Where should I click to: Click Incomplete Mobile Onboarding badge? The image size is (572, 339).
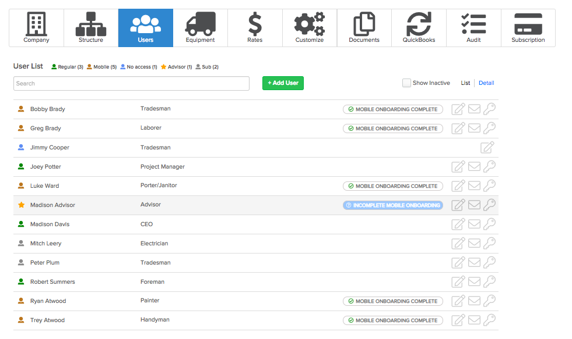point(393,205)
